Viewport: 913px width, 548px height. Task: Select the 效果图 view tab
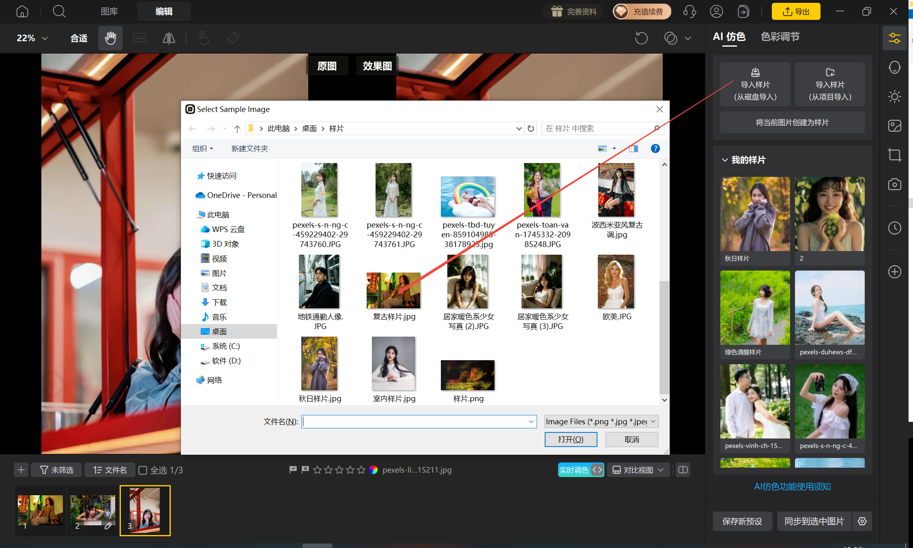pos(377,66)
